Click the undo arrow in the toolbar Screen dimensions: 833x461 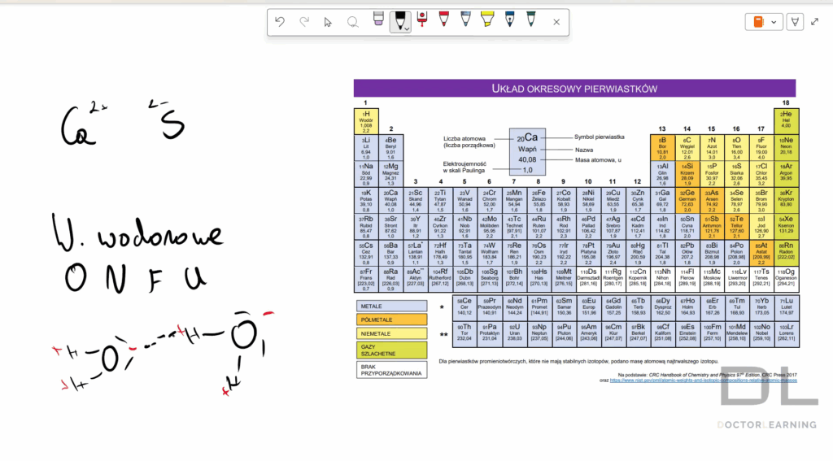click(280, 22)
